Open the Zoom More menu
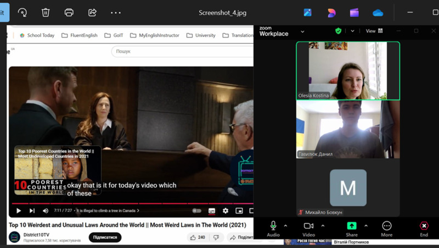Screen dimensions: 439x248 click(x=387, y=229)
